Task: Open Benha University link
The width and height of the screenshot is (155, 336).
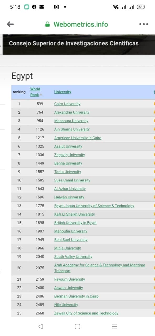Action: 68,163
